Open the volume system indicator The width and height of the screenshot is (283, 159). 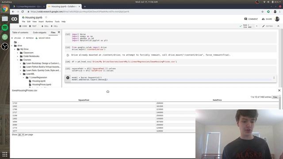click(268, 2)
